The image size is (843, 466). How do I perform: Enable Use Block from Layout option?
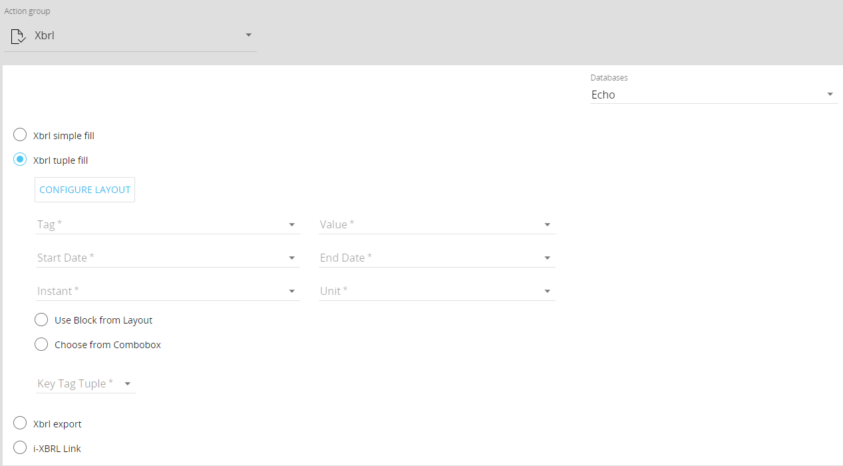pos(42,320)
